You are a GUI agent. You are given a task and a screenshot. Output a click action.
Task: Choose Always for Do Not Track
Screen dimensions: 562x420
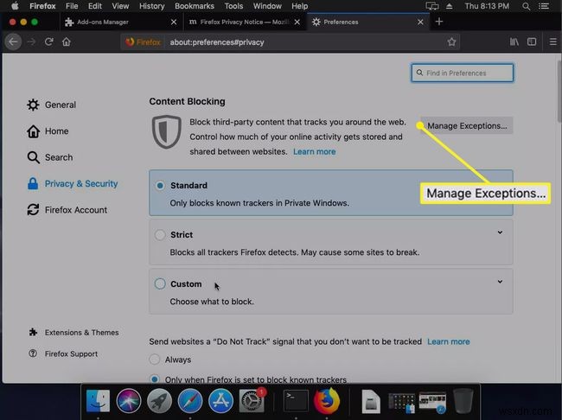(155, 360)
